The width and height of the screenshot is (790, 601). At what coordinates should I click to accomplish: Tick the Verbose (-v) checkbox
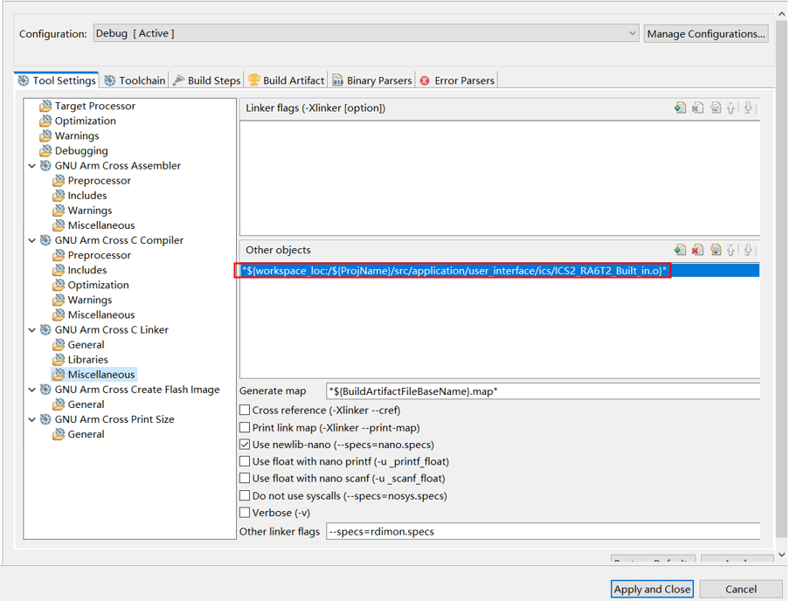point(246,513)
